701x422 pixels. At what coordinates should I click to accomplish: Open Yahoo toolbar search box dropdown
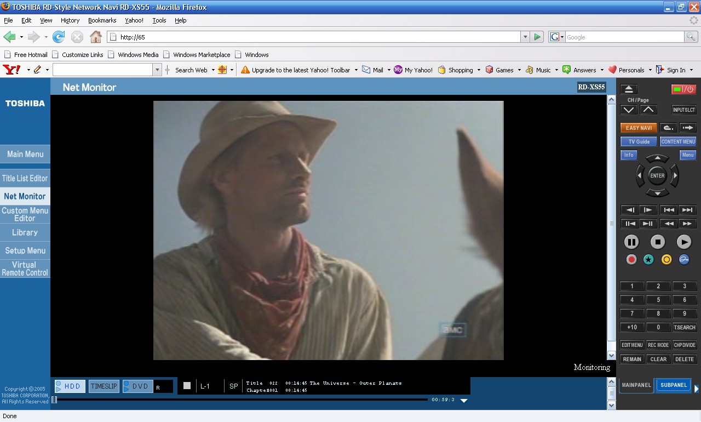coord(157,70)
